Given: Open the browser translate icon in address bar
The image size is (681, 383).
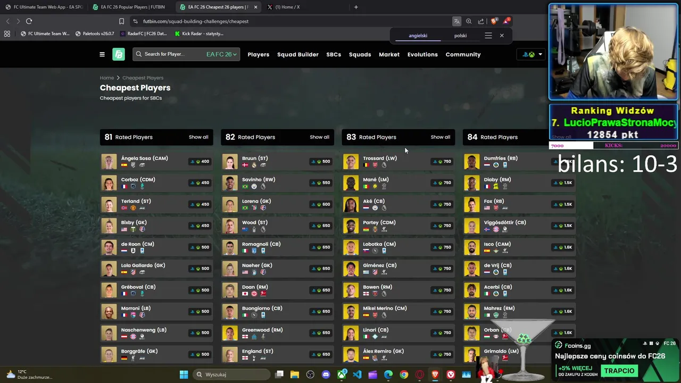Looking at the screenshot, I should click(x=456, y=21).
